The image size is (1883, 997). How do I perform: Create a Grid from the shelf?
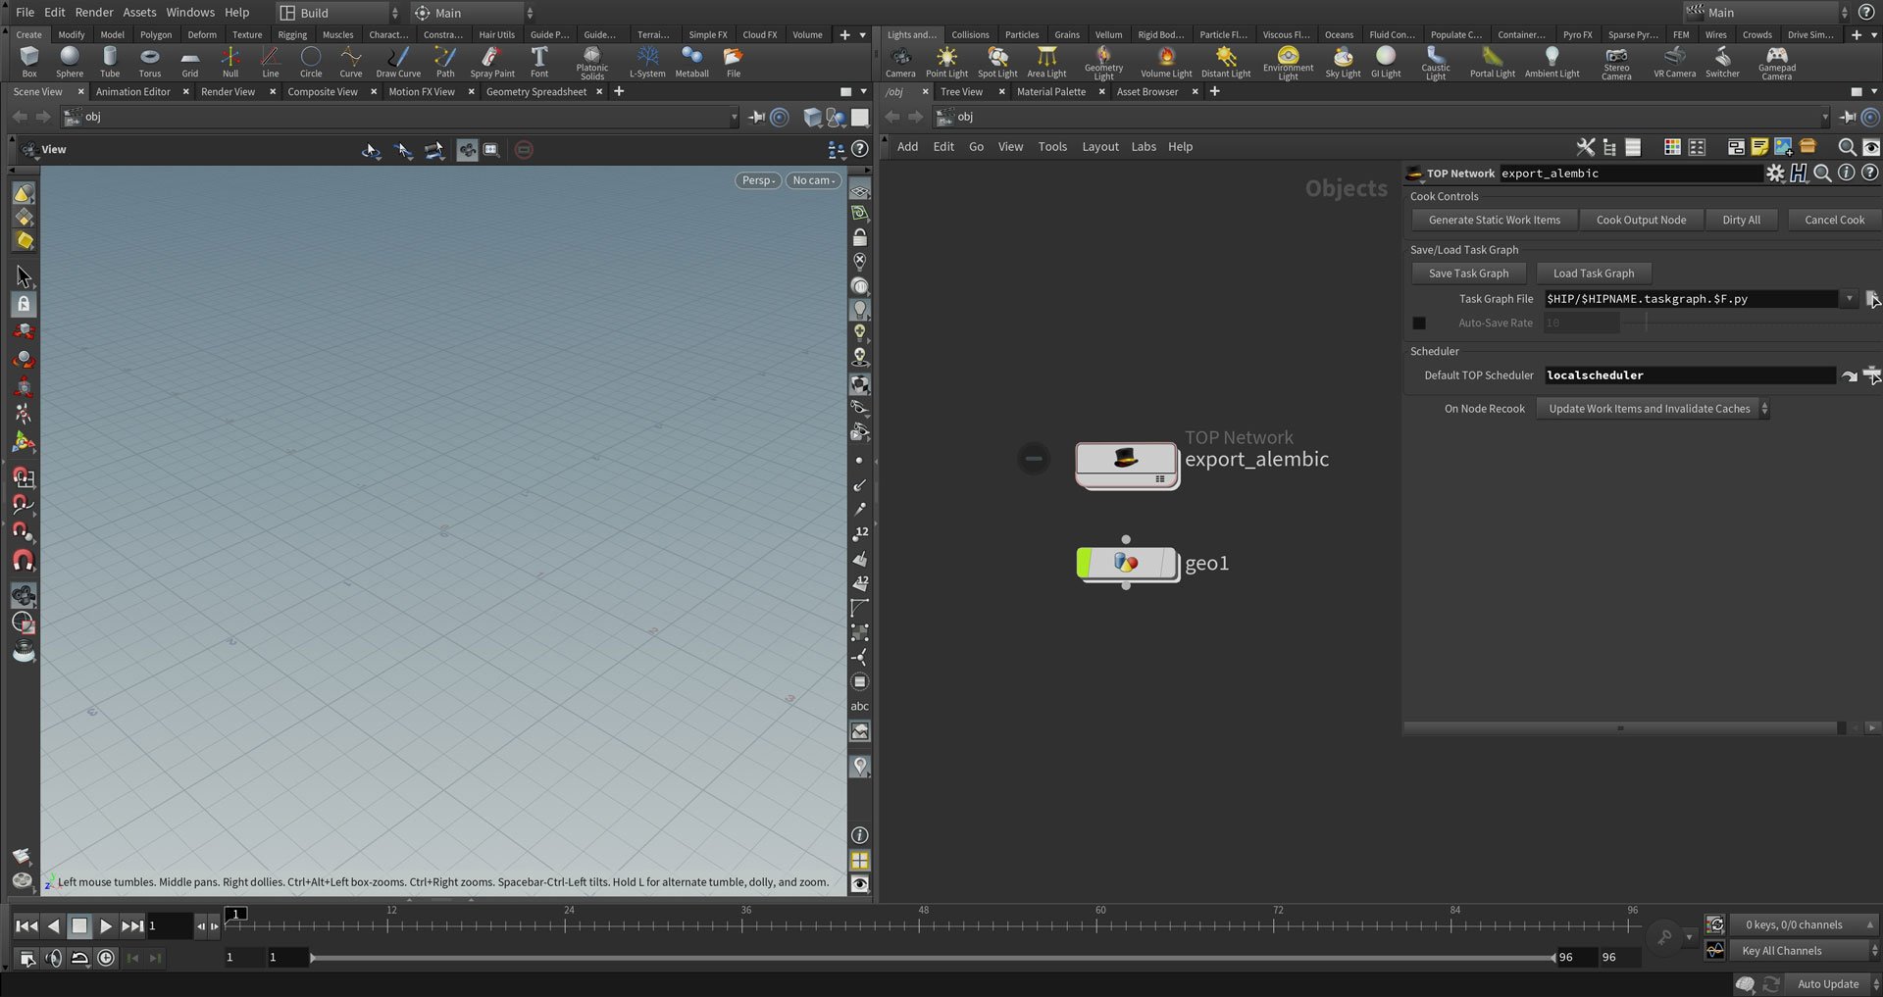189,62
